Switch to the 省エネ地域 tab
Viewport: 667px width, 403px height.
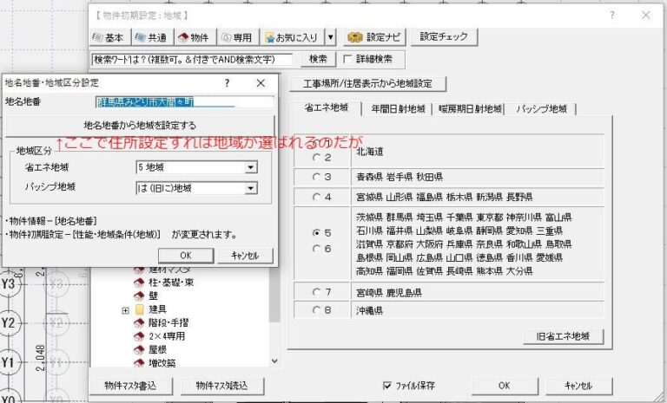[x=327, y=107]
